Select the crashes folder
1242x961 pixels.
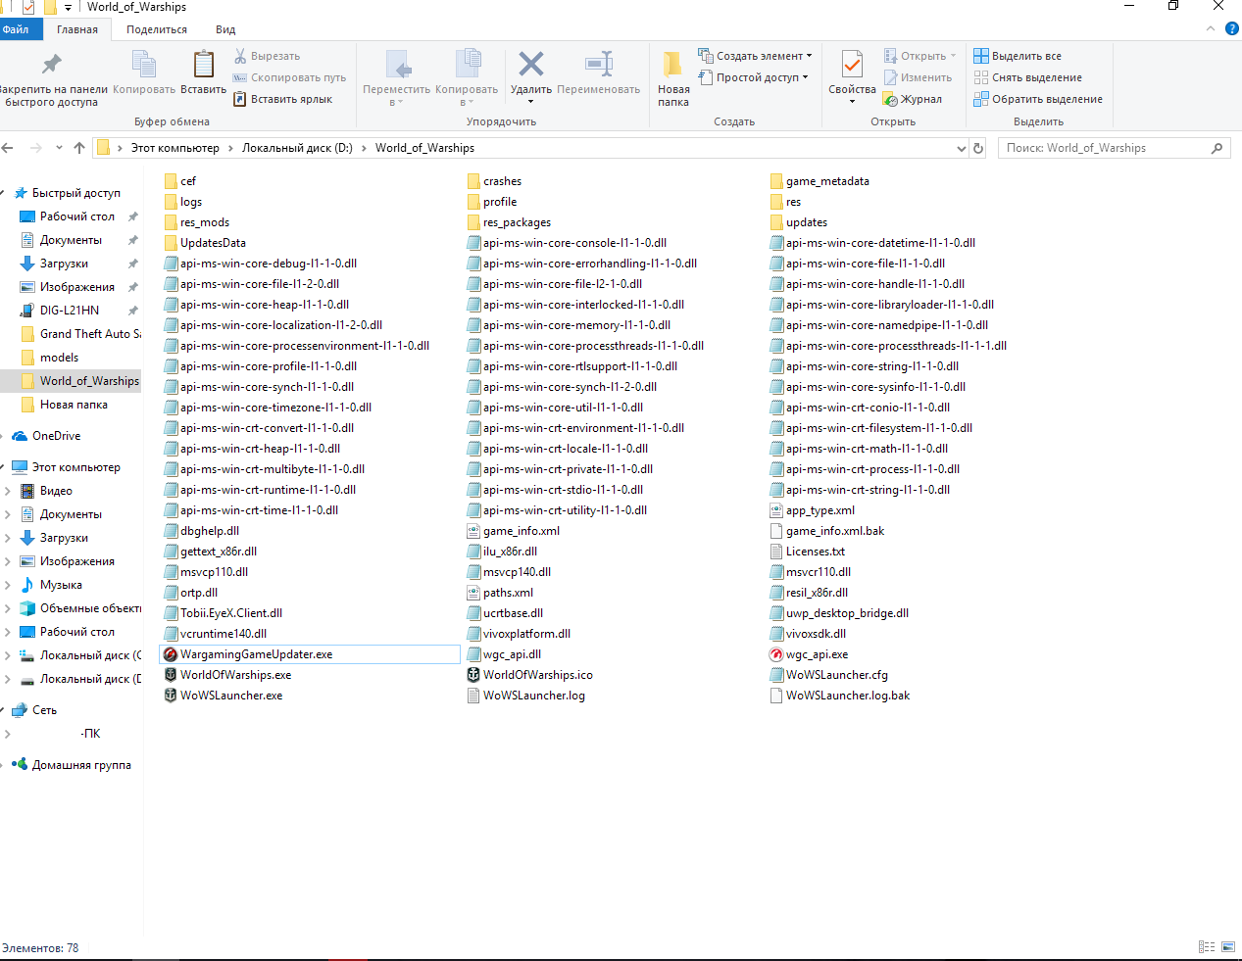pos(494,181)
